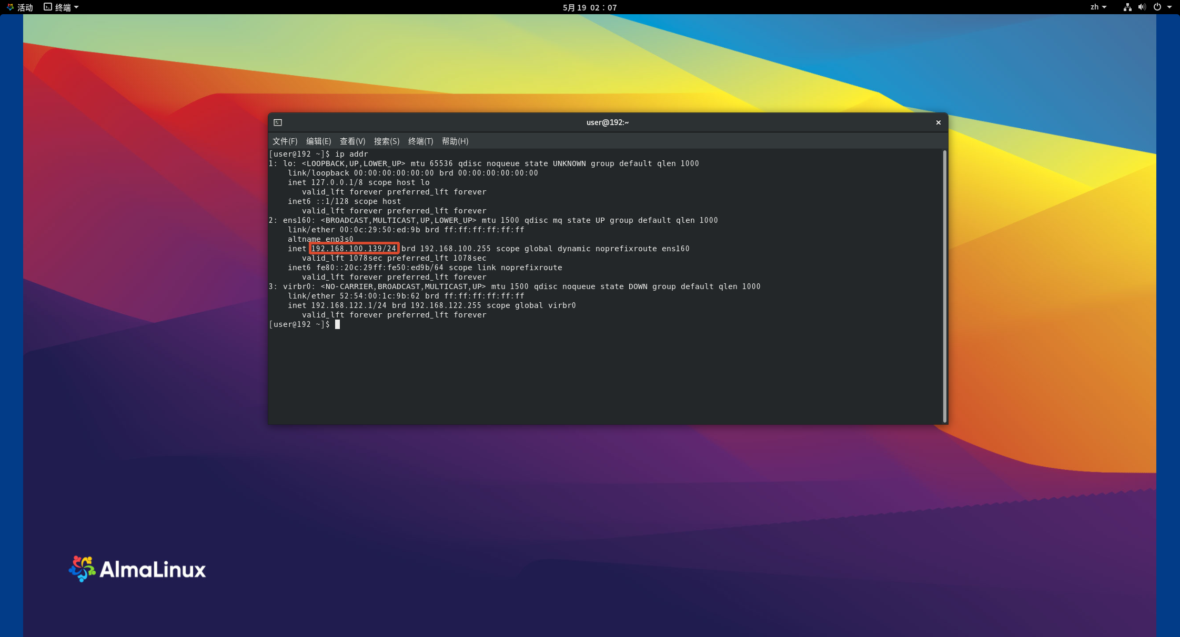Click the inet6 fe80::20c:29ff:fe50:ed9b/64 text
This screenshot has height=637, width=1180.
pos(366,268)
